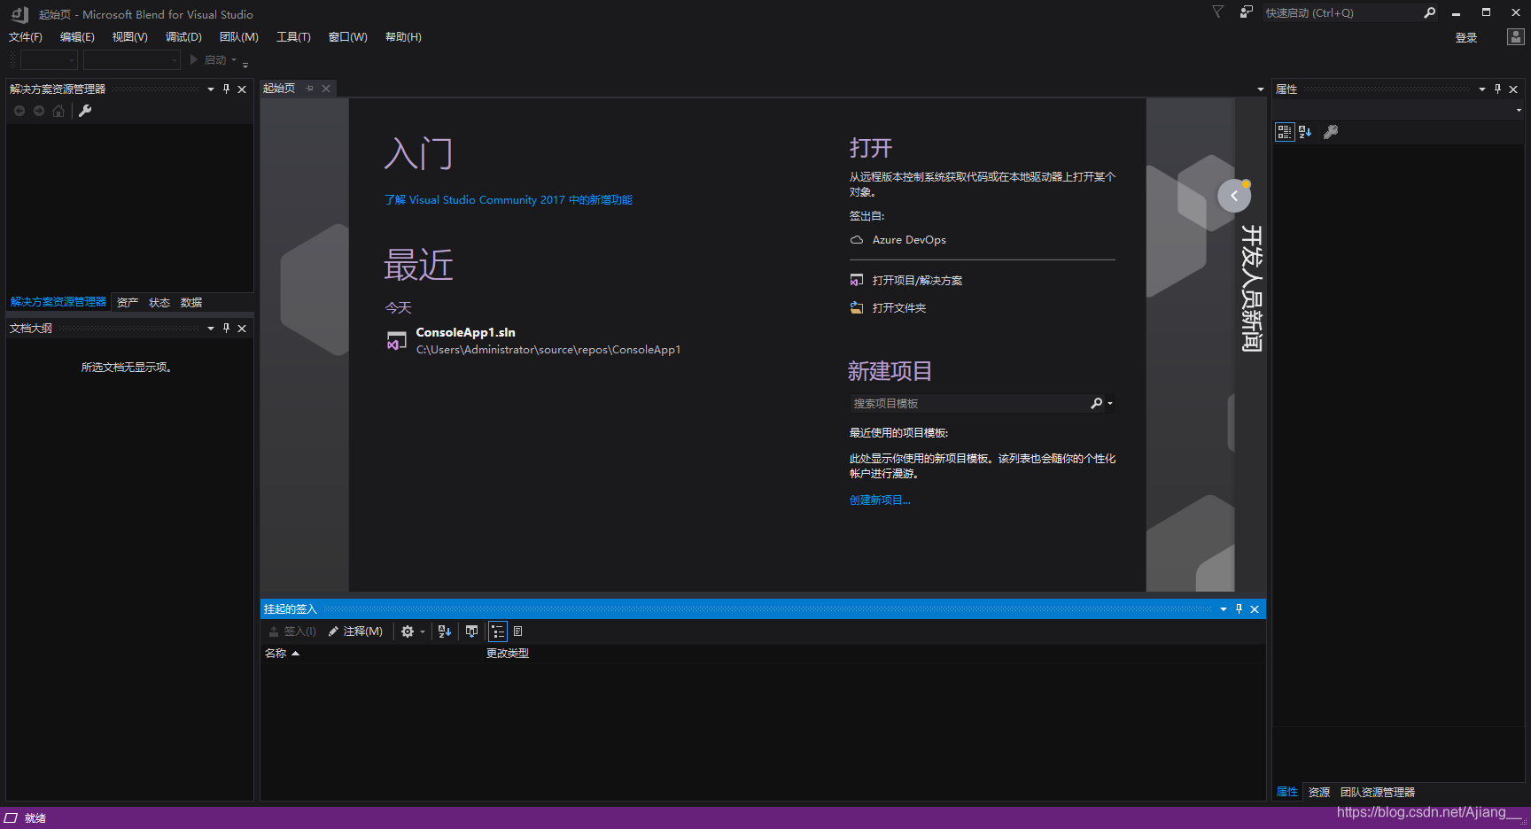Select the categorized view icon in Properties panel

(1283, 131)
